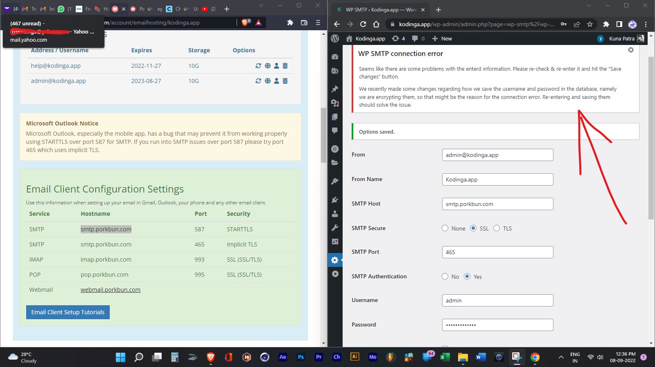
Task: Open Brave tab search chevron
Action: click(261, 6)
